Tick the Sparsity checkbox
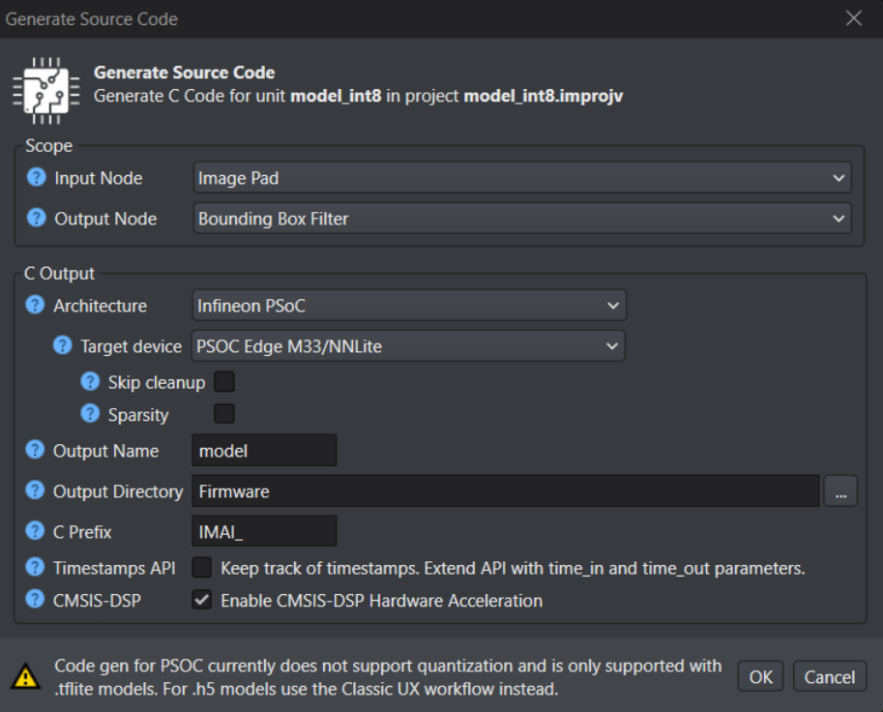This screenshot has width=883, height=712. coord(224,414)
